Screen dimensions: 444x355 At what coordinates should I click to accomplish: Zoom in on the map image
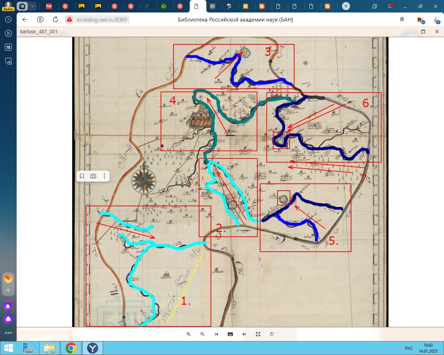(x=188, y=334)
